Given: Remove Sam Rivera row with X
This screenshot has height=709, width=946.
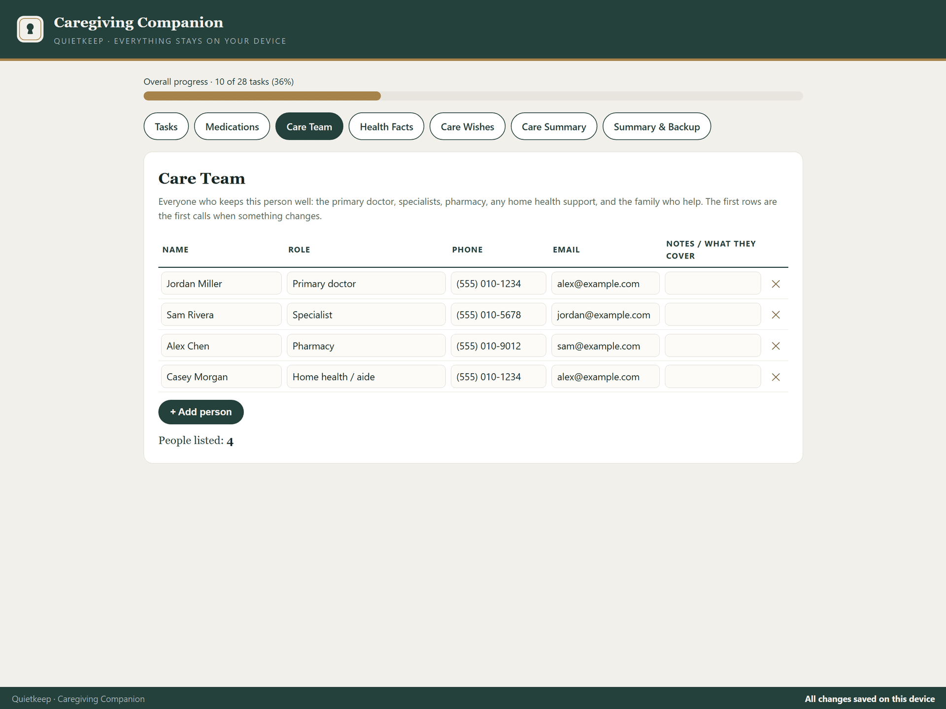Looking at the screenshot, I should point(776,315).
